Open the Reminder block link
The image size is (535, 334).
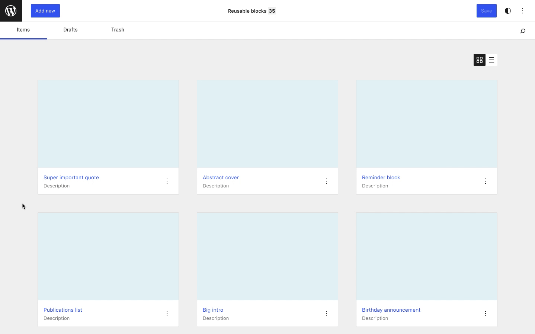[381, 177]
